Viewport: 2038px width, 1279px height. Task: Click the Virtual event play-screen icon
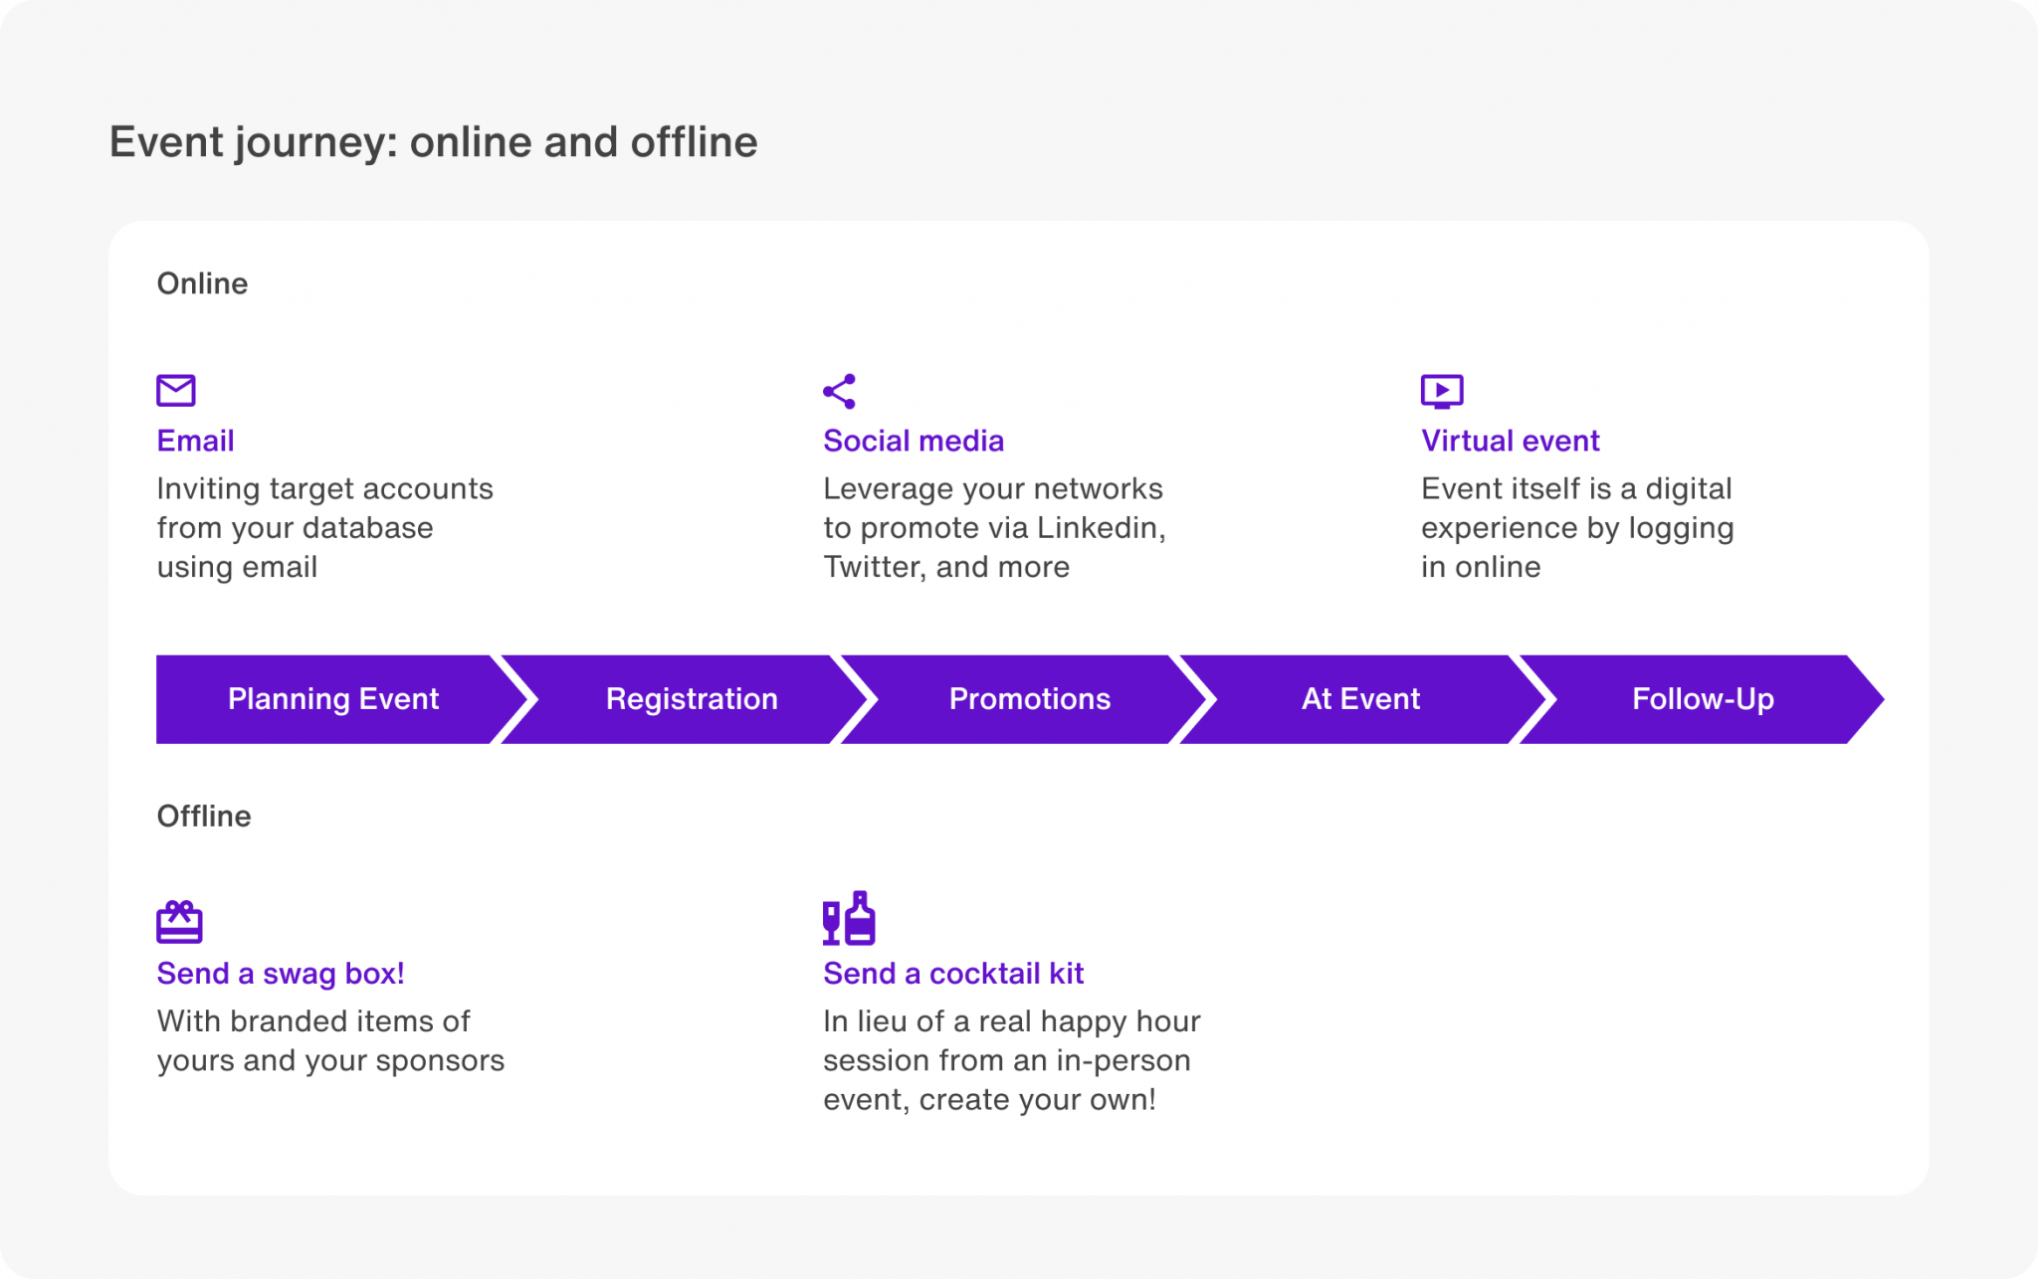1442,392
